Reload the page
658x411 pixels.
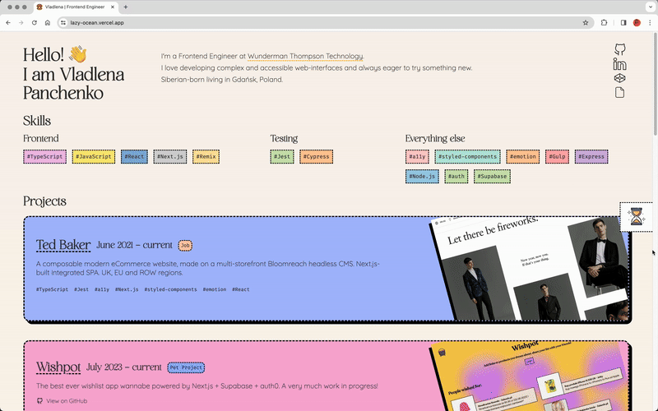point(34,23)
